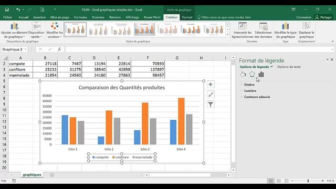Open task pane options dropdown arrow
The image size is (336, 189).
click(x=328, y=59)
